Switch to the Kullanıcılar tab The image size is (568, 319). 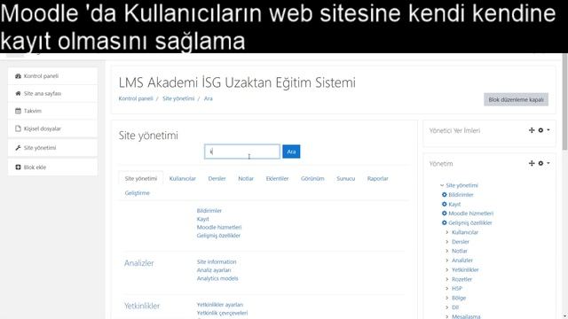(183, 179)
